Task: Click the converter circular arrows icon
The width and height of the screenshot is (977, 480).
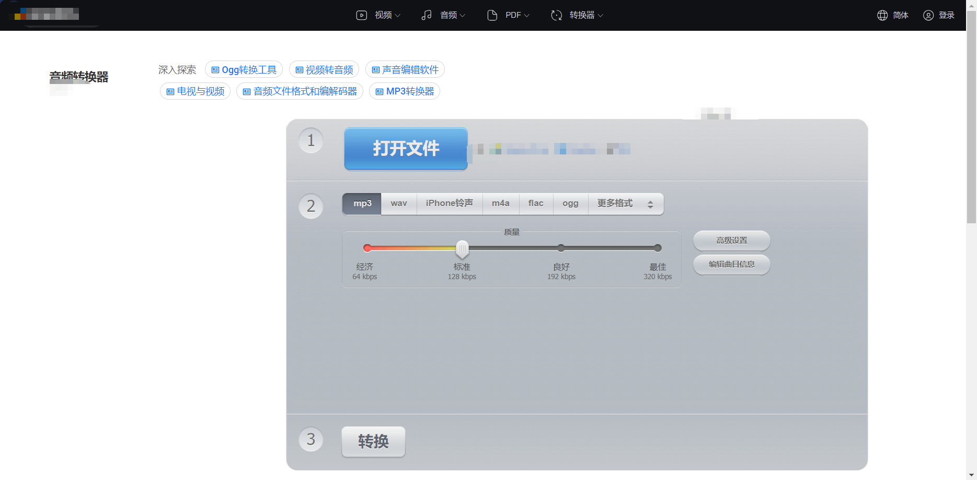Action: [x=557, y=15]
